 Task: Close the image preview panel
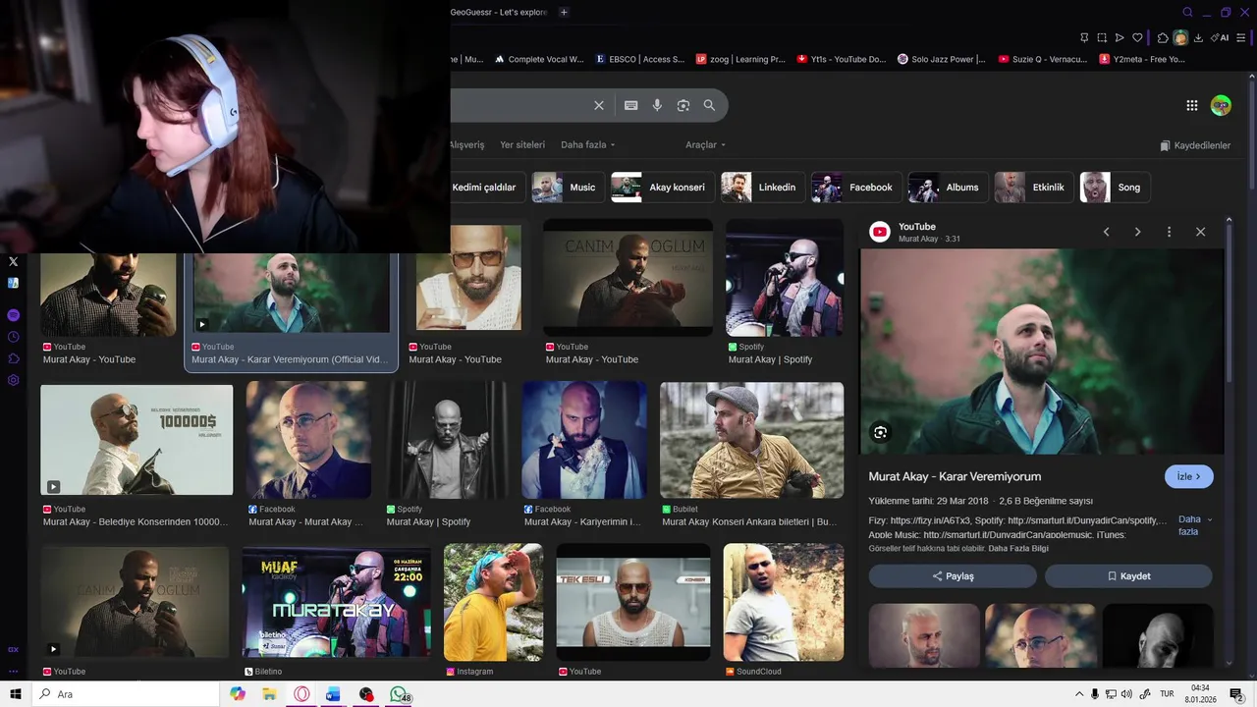[1200, 232]
